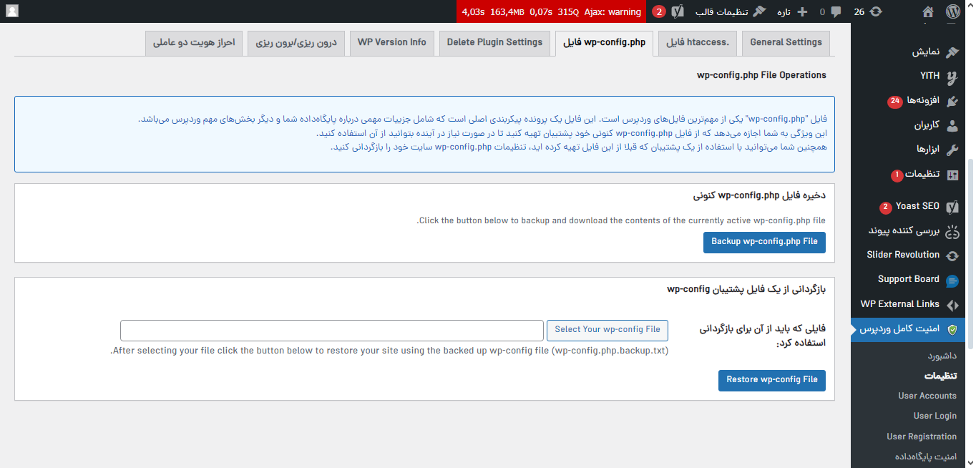This screenshot has width=976, height=468.
Task: Click the Plugins plug icon in sidebar
Action: (x=952, y=102)
